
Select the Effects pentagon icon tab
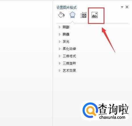73,15
